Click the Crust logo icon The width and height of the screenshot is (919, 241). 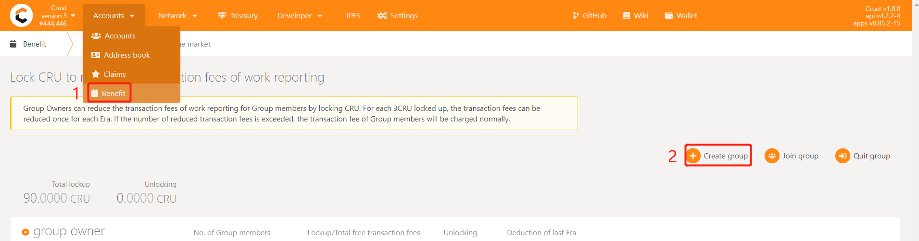21,15
